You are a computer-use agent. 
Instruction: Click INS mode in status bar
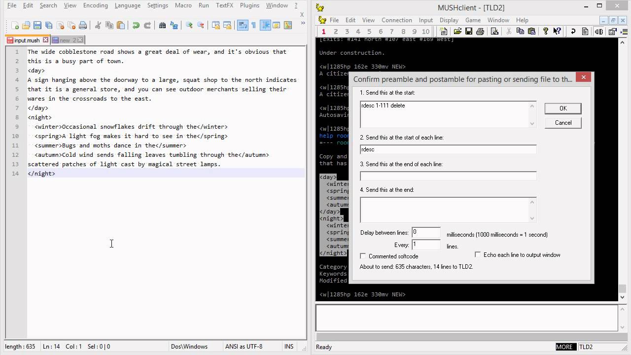289,347
